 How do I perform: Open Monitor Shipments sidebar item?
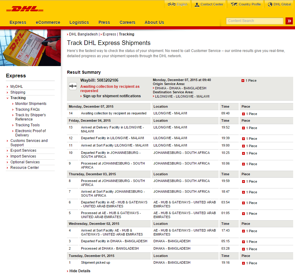(x=31, y=103)
